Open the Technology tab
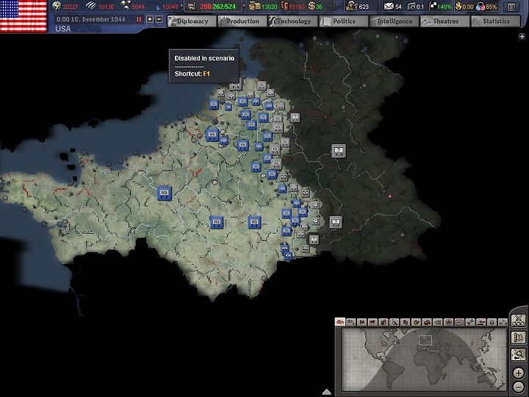Screen dimensions: 529x397 click(x=293, y=21)
